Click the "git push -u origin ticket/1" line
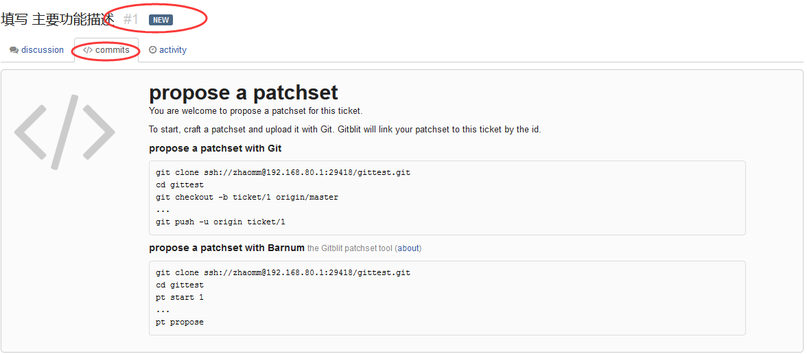The image size is (807, 354). 220,222
